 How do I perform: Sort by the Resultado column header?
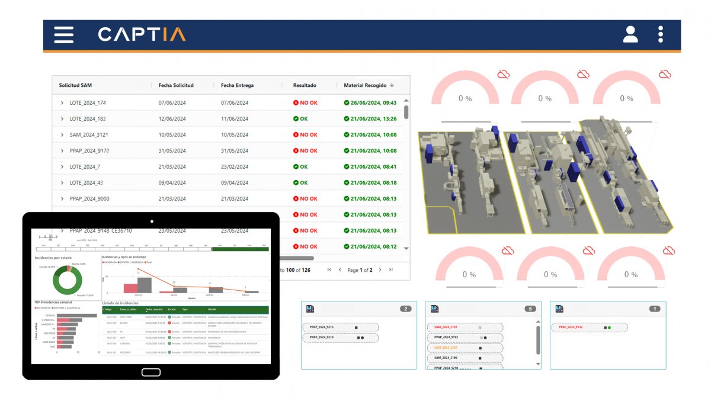click(x=305, y=85)
